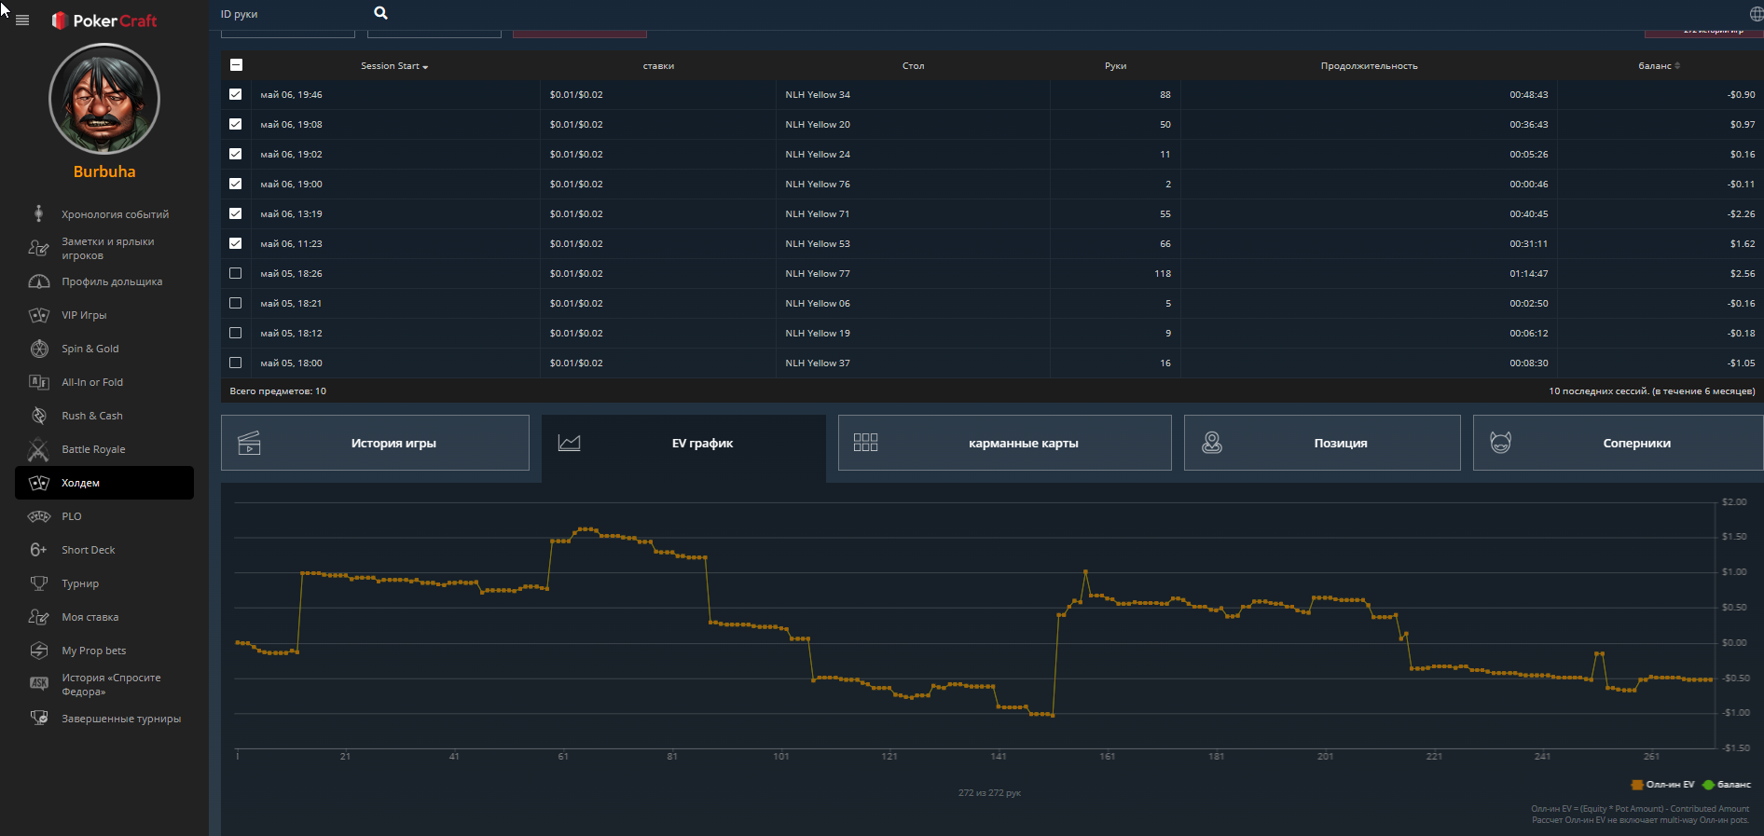Open the globe language icon
The image size is (1764, 836).
click(x=1757, y=14)
